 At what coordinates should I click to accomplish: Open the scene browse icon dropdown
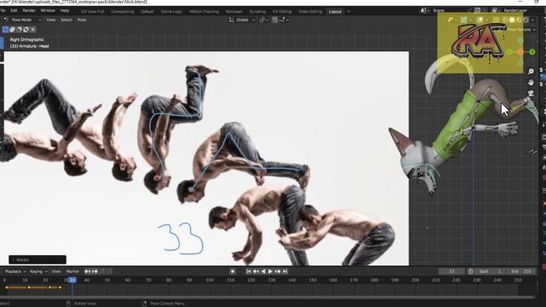click(x=425, y=11)
